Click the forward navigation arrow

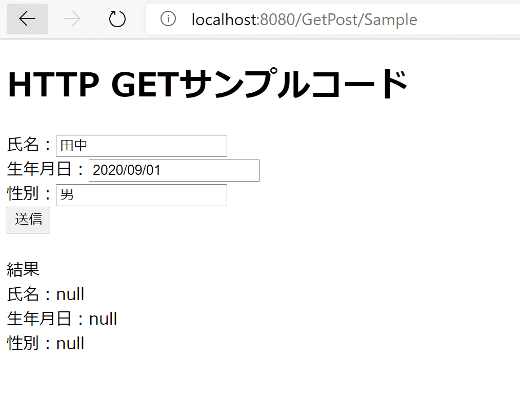point(72,19)
